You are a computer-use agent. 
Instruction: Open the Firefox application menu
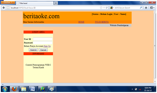click(8, 2)
